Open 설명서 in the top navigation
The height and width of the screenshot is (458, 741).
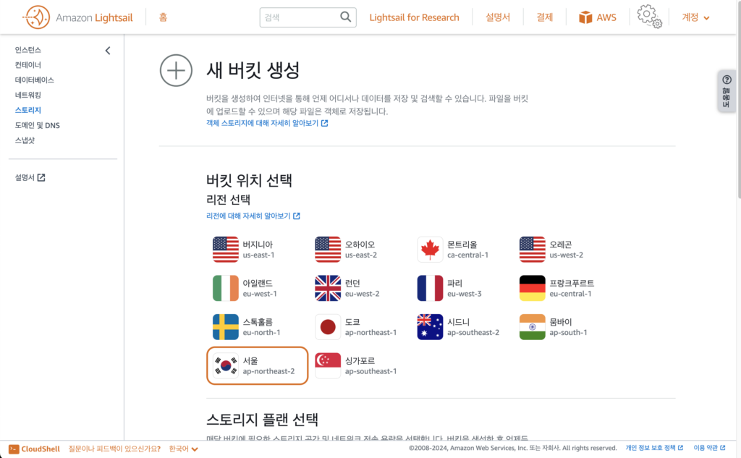coord(498,17)
